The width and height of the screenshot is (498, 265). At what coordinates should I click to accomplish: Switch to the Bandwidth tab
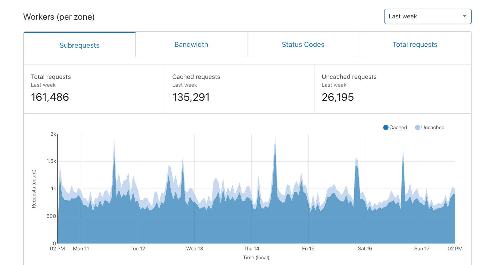pos(191,44)
